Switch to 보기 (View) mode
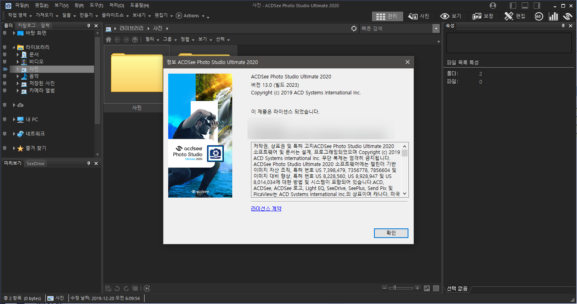The image size is (577, 304). (x=451, y=16)
